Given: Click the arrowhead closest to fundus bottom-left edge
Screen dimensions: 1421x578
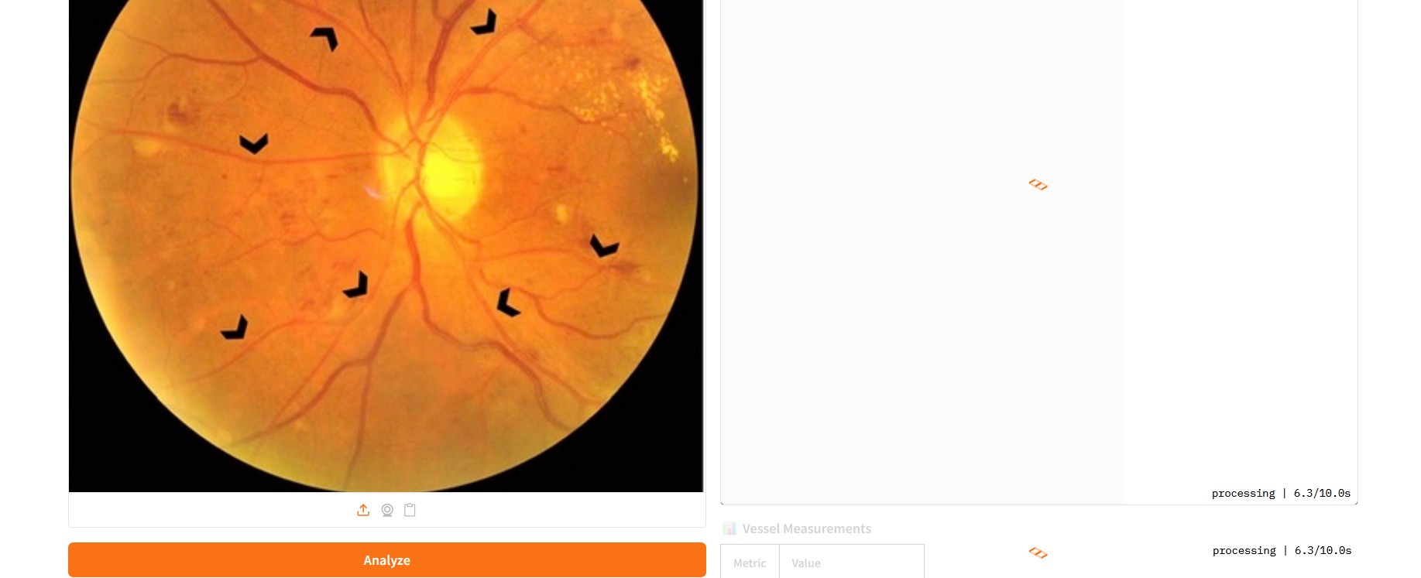Looking at the screenshot, I should coord(235,328).
